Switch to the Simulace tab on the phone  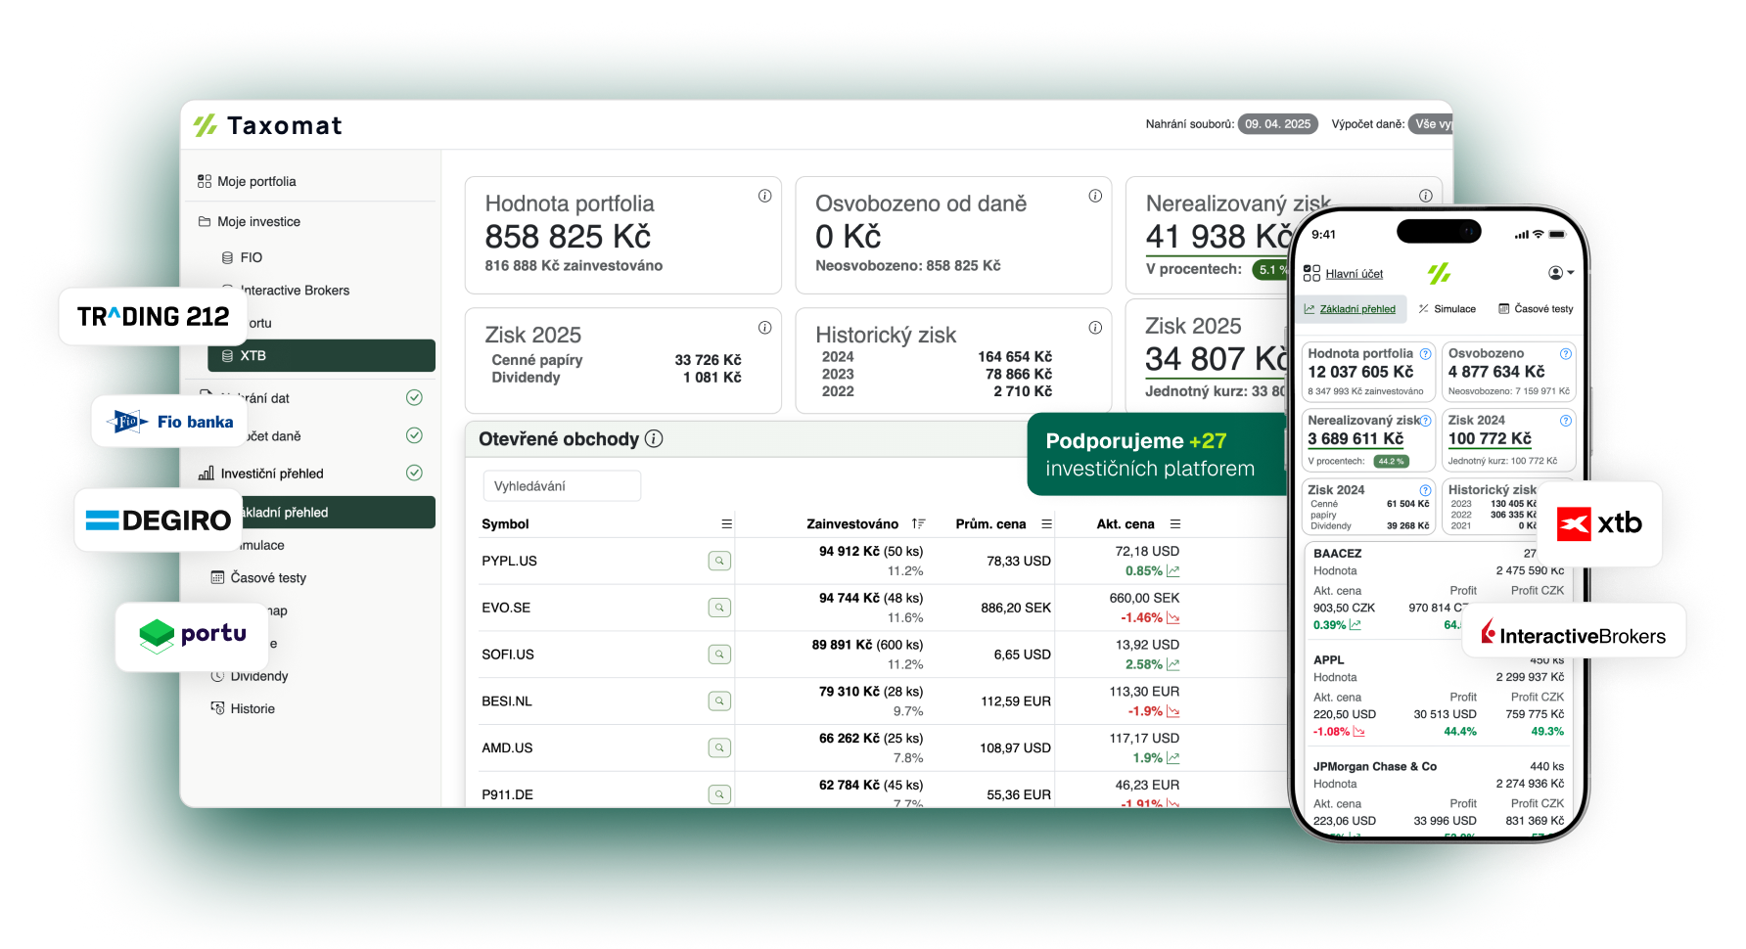point(1447,308)
